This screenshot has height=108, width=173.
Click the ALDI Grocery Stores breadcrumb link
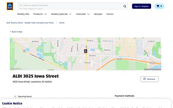pos(30,23)
